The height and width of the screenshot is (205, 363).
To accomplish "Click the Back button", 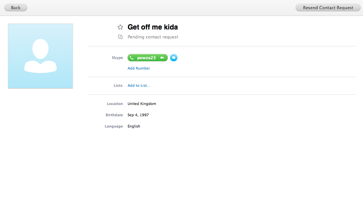I will point(16,8).
